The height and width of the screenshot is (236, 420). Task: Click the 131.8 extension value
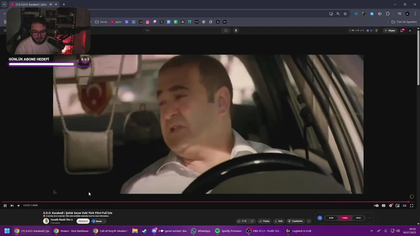pos(358,218)
